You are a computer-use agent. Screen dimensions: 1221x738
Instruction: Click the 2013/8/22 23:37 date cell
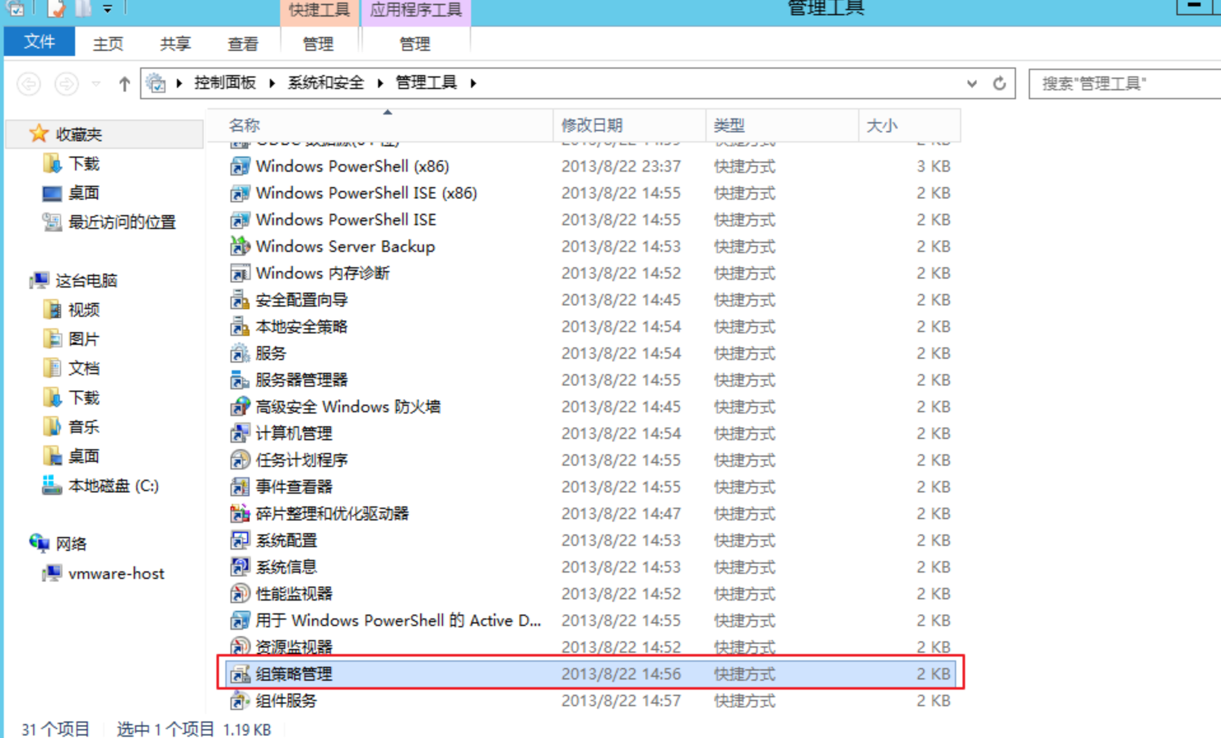click(x=621, y=167)
